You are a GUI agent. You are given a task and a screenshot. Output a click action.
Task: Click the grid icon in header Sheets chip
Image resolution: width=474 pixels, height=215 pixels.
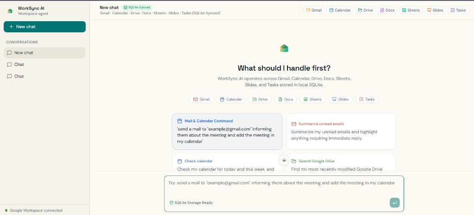pos(404,10)
